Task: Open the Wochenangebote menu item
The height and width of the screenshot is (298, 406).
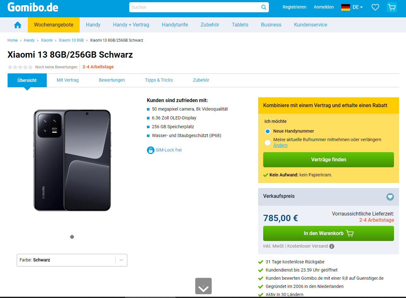Action: pyautogui.click(x=54, y=25)
